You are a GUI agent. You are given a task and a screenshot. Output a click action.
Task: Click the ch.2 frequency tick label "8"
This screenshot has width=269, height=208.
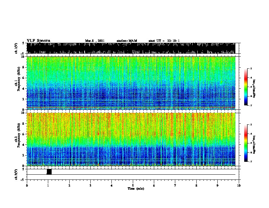point(23,124)
